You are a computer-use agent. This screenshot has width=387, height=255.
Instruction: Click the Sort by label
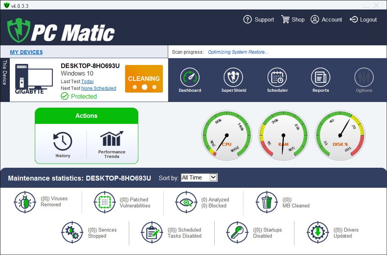[169, 178]
